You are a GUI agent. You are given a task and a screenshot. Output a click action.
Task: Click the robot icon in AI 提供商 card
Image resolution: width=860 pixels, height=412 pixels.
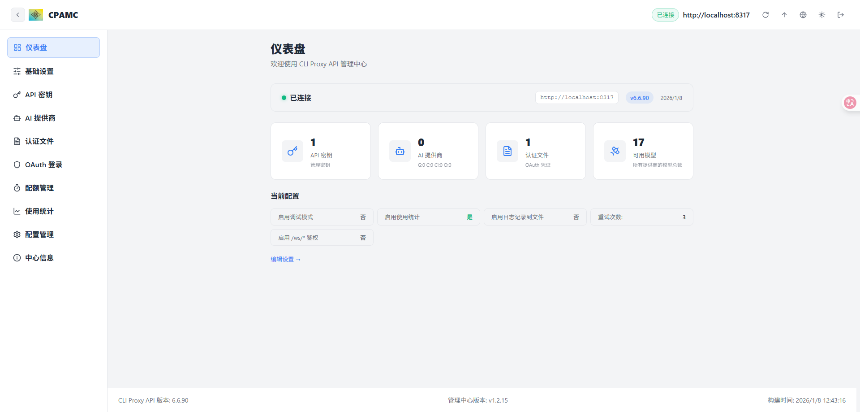coord(400,151)
